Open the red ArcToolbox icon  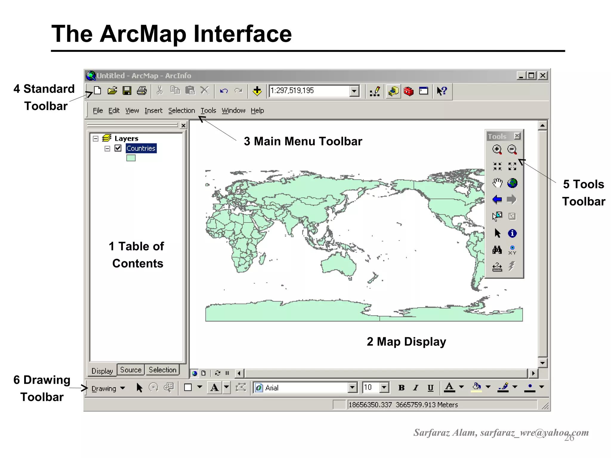point(408,91)
